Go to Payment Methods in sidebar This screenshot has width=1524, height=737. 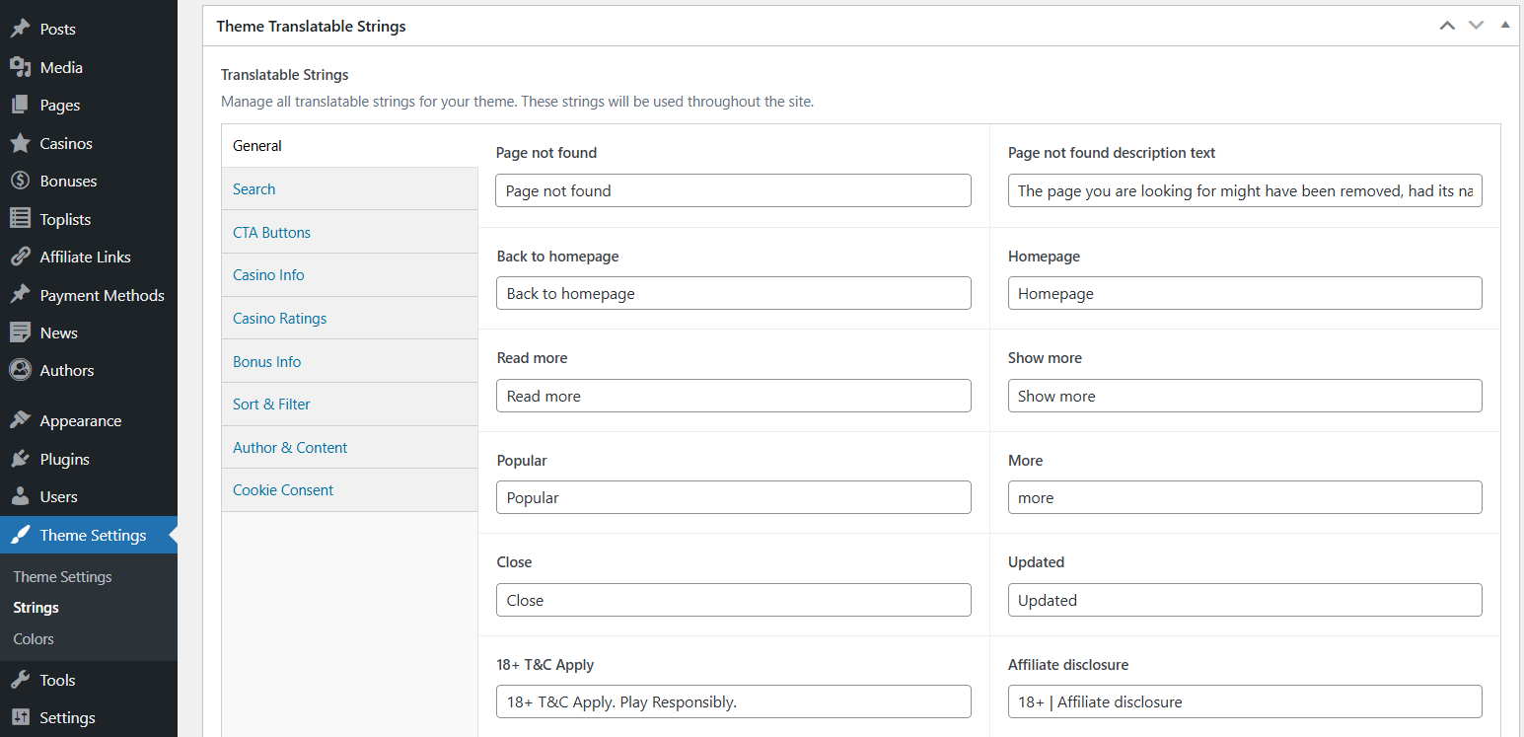[x=102, y=295]
